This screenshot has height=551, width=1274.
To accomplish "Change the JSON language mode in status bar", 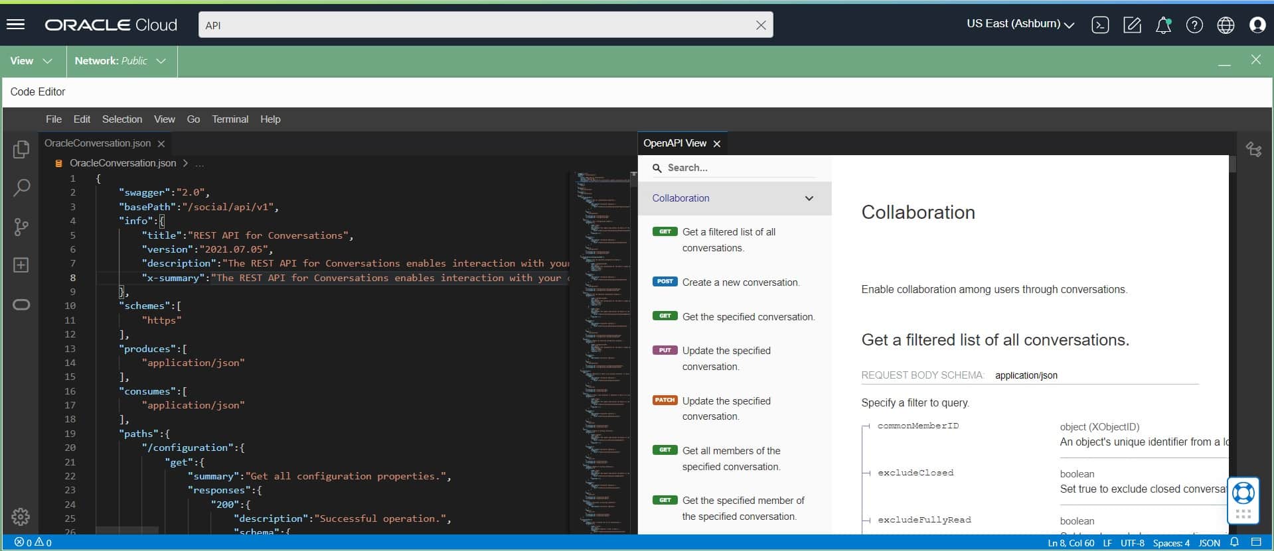I will coord(1209,543).
